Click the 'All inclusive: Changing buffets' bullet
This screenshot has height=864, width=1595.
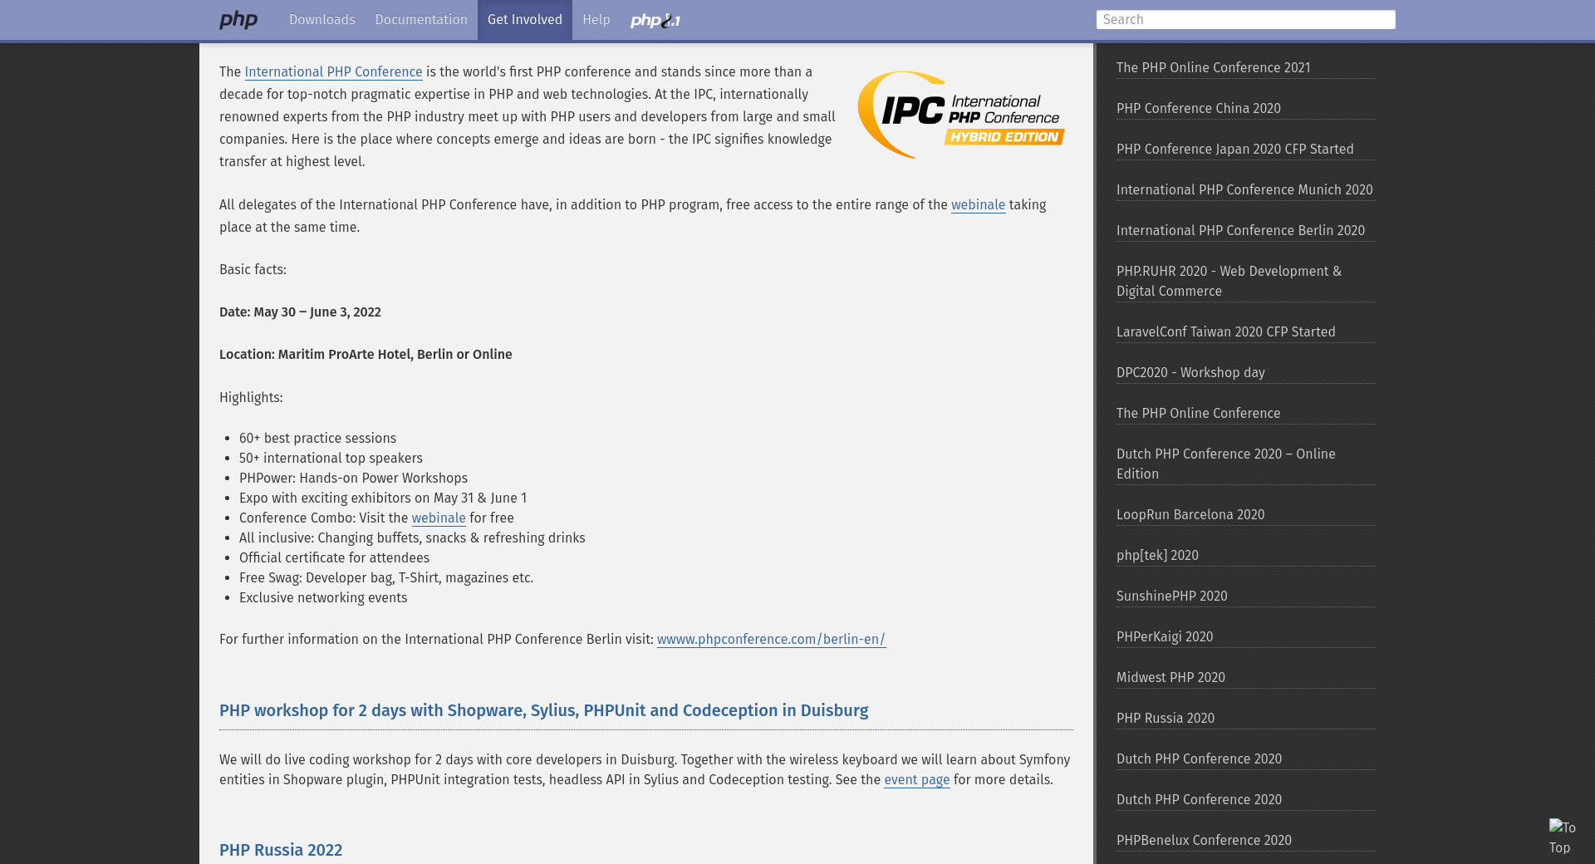[412, 538]
